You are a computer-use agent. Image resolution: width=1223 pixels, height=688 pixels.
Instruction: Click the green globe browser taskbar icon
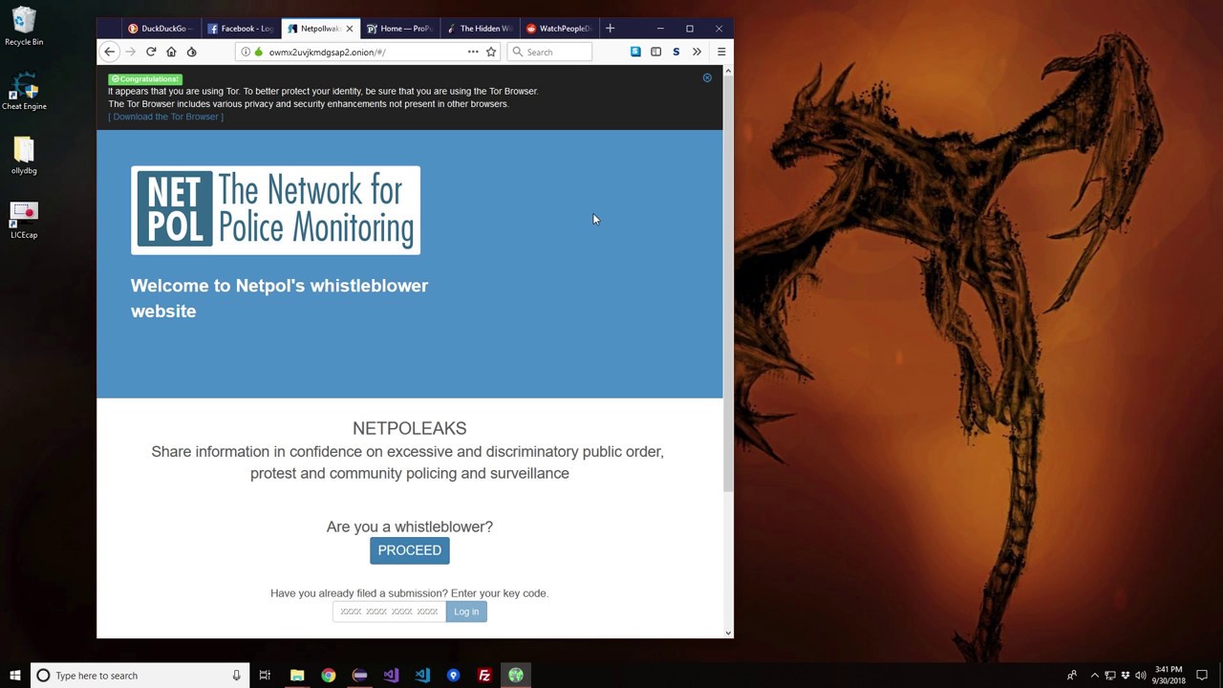516,676
